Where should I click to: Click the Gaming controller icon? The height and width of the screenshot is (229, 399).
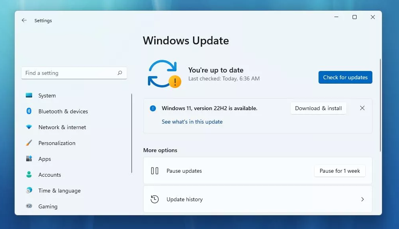point(29,206)
